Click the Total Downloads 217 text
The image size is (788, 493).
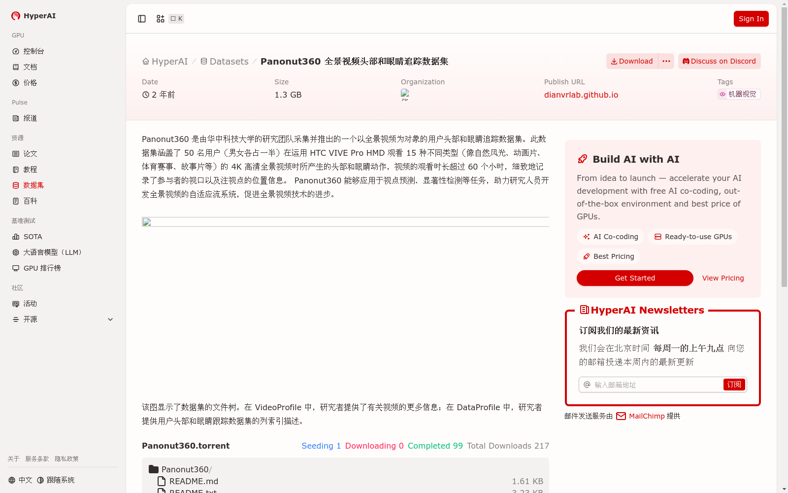click(x=508, y=446)
